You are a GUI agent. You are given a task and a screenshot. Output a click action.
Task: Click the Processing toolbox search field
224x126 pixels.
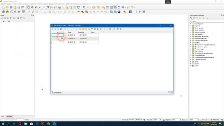206,21
